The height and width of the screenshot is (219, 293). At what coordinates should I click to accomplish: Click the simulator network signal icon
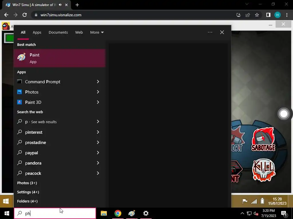click(x=254, y=201)
